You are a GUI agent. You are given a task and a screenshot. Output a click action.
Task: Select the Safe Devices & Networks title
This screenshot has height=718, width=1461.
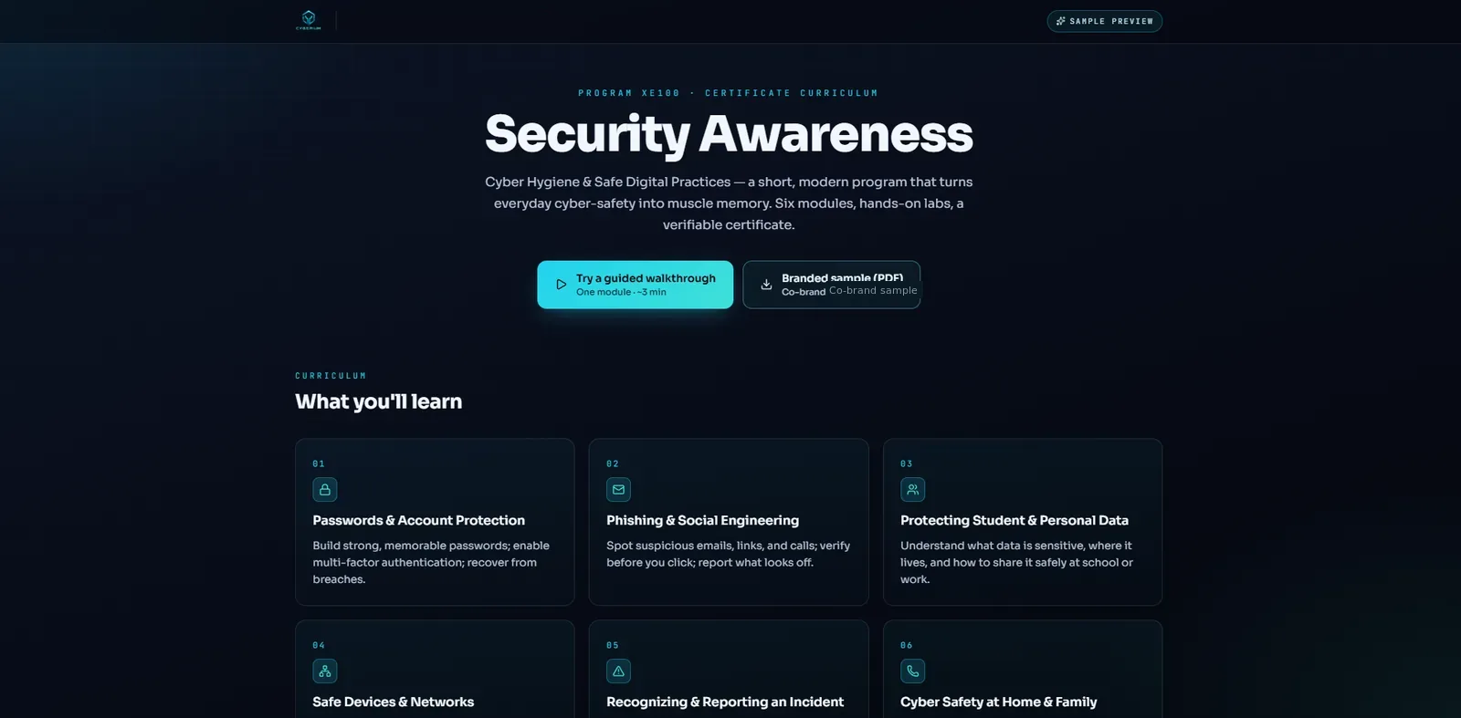click(393, 702)
